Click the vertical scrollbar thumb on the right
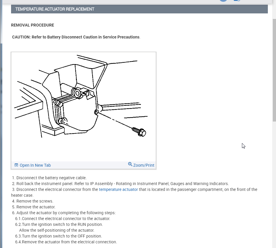 [274, 70]
